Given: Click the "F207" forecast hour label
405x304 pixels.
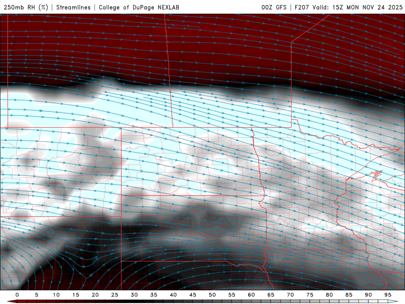Looking at the screenshot, I should click(302, 7).
